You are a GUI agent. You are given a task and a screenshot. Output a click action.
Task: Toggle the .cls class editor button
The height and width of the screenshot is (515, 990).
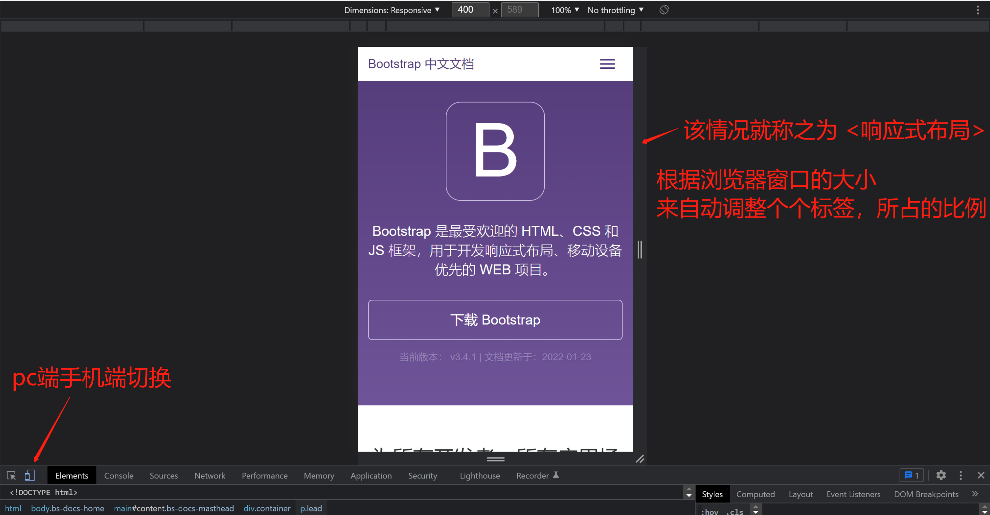(734, 511)
